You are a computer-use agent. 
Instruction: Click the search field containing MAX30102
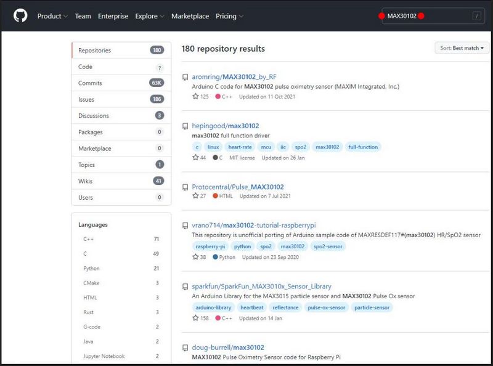(x=433, y=16)
